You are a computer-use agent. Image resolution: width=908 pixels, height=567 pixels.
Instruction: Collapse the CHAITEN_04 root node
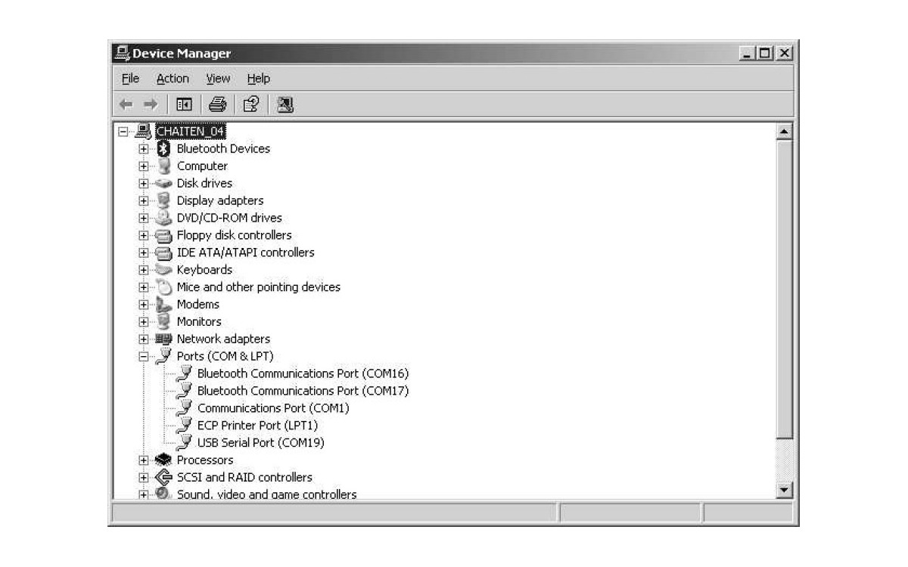[x=123, y=132]
